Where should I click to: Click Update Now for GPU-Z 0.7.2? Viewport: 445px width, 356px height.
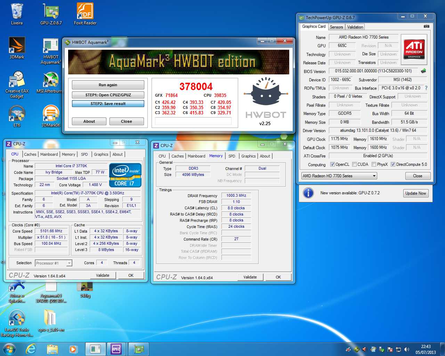[416, 193]
